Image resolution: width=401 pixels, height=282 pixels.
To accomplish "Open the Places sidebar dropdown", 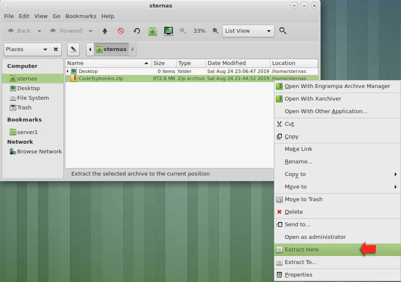I will click(27, 49).
